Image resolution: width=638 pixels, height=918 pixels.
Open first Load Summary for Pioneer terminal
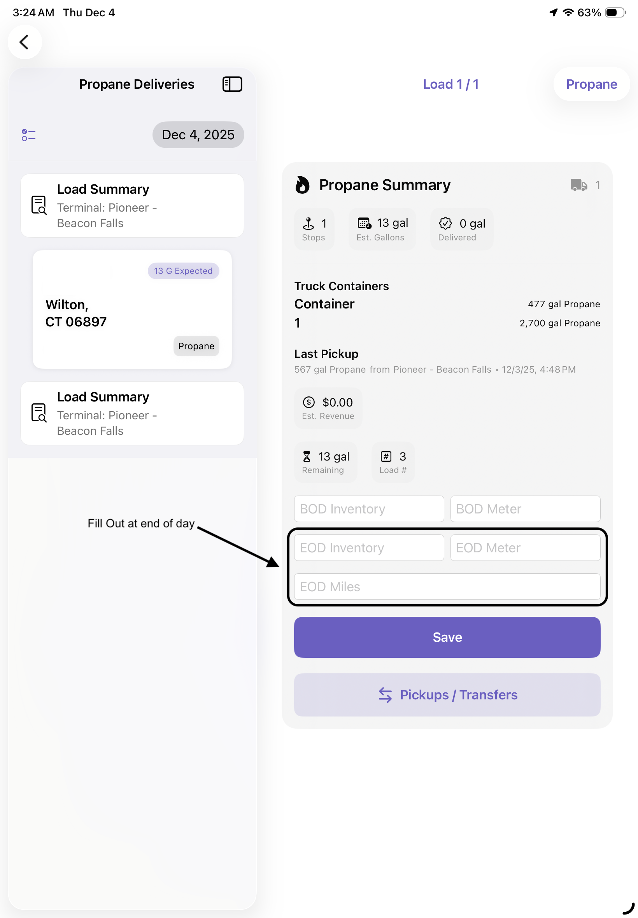[132, 206]
